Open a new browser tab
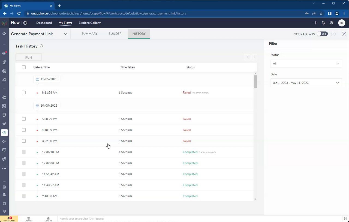 [59, 5]
